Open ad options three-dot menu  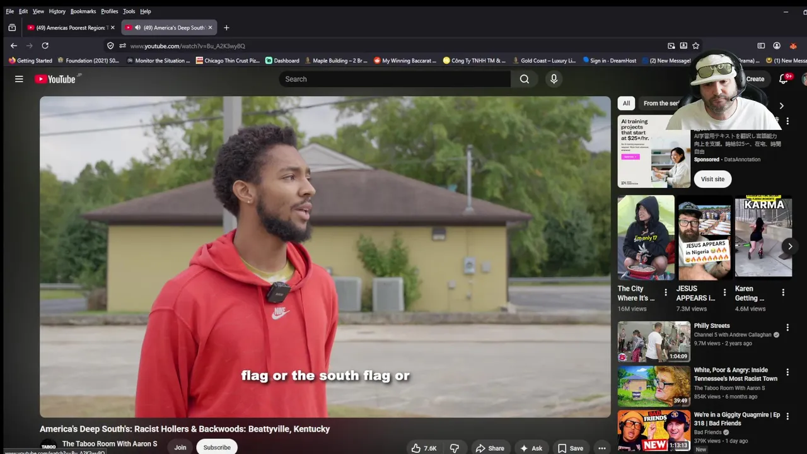click(x=787, y=120)
